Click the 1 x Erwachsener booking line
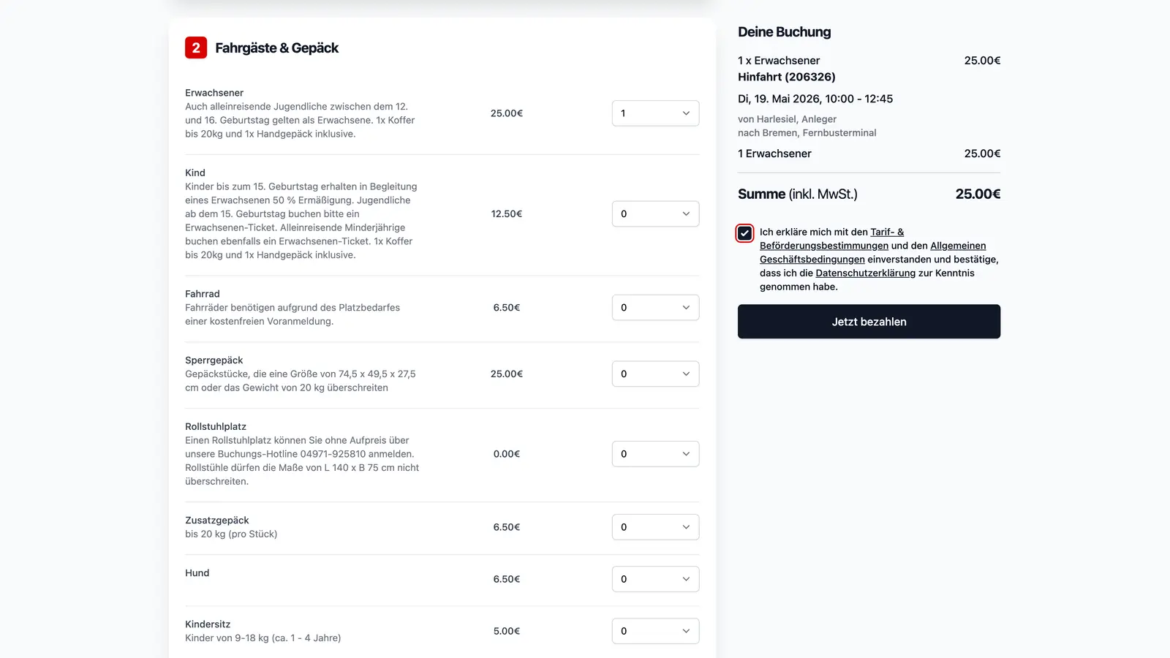1170x658 pixels. (779, 61)
